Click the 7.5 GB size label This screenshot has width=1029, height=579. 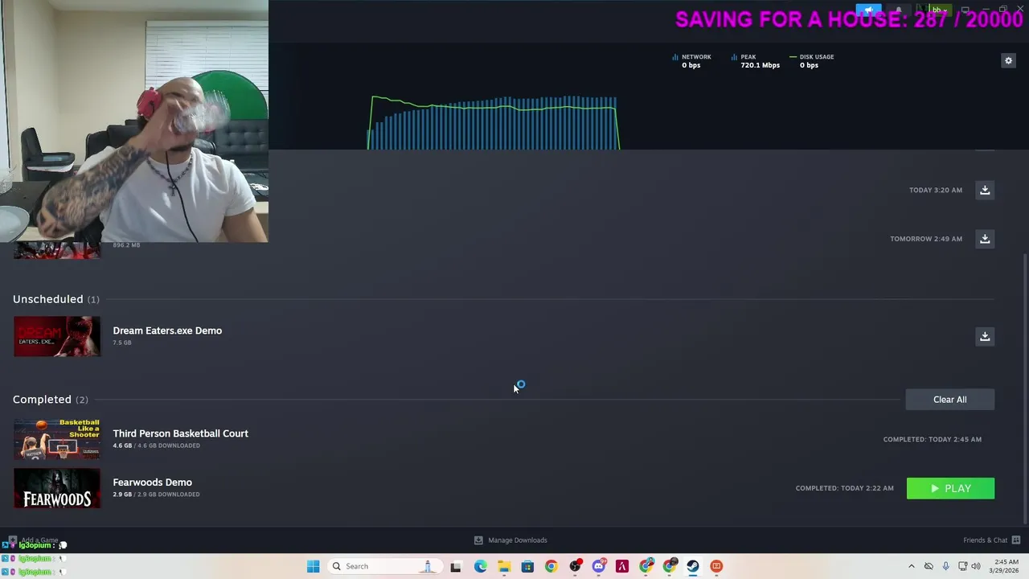point(122,343)
